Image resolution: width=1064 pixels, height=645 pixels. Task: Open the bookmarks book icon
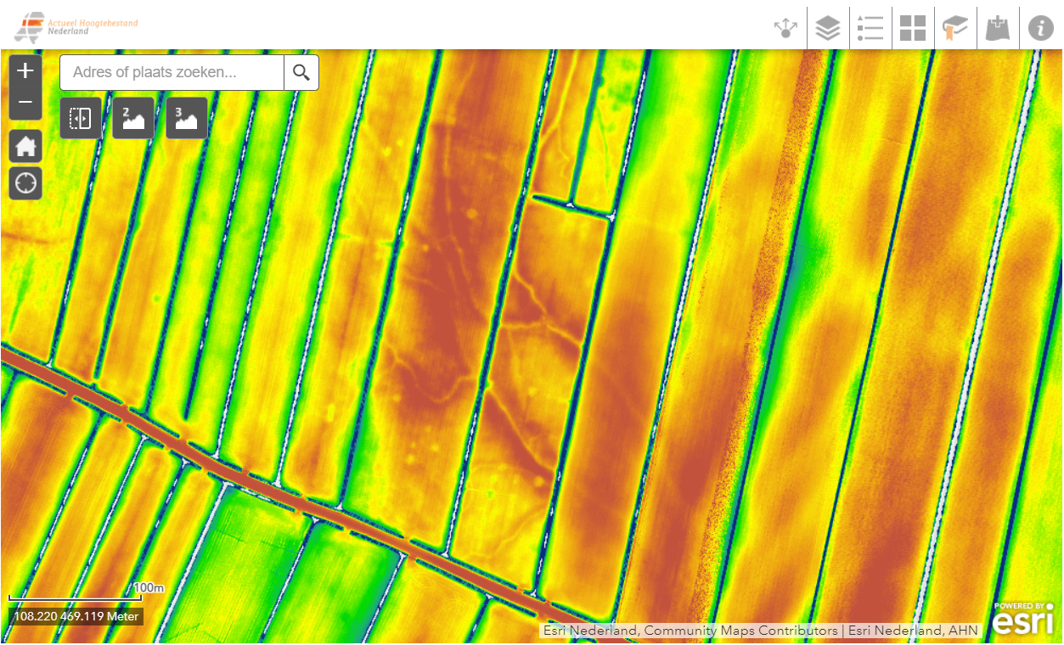pos(955,28)
